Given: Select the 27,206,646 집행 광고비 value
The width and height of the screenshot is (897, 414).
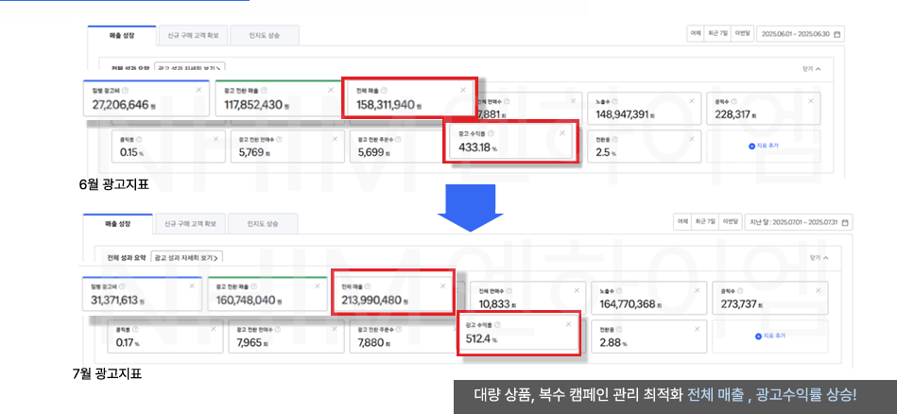Looking at the screenshot, I should [x=120, y=105].
